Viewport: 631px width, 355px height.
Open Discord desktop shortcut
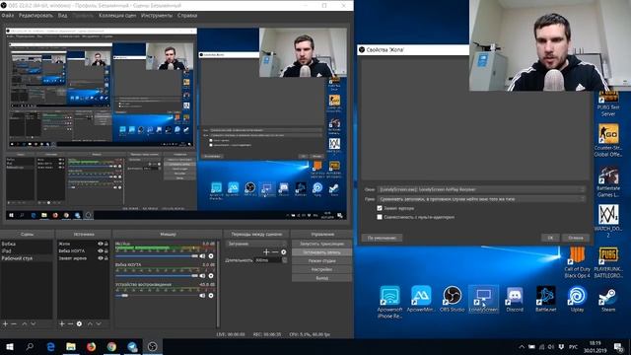[x=515, y=299]
